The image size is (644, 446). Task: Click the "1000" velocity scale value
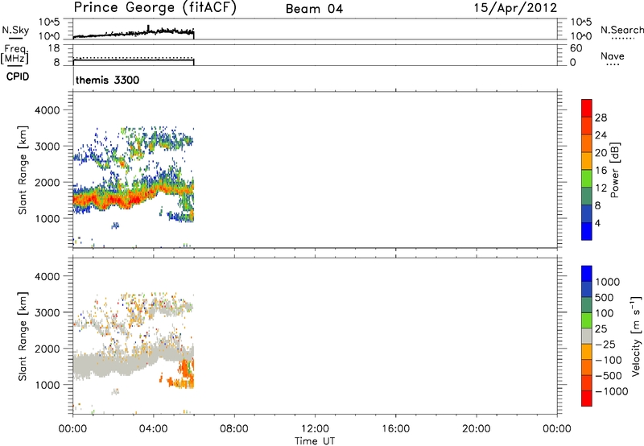[x=608, y=282]
